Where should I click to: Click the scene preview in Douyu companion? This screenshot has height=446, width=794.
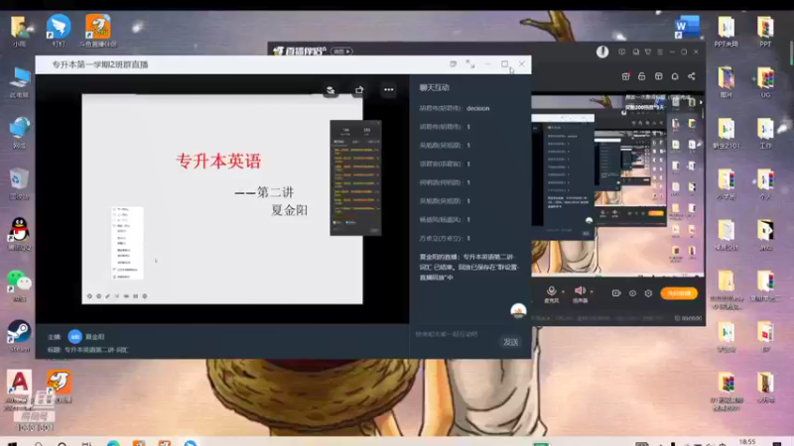coord(617,186)
